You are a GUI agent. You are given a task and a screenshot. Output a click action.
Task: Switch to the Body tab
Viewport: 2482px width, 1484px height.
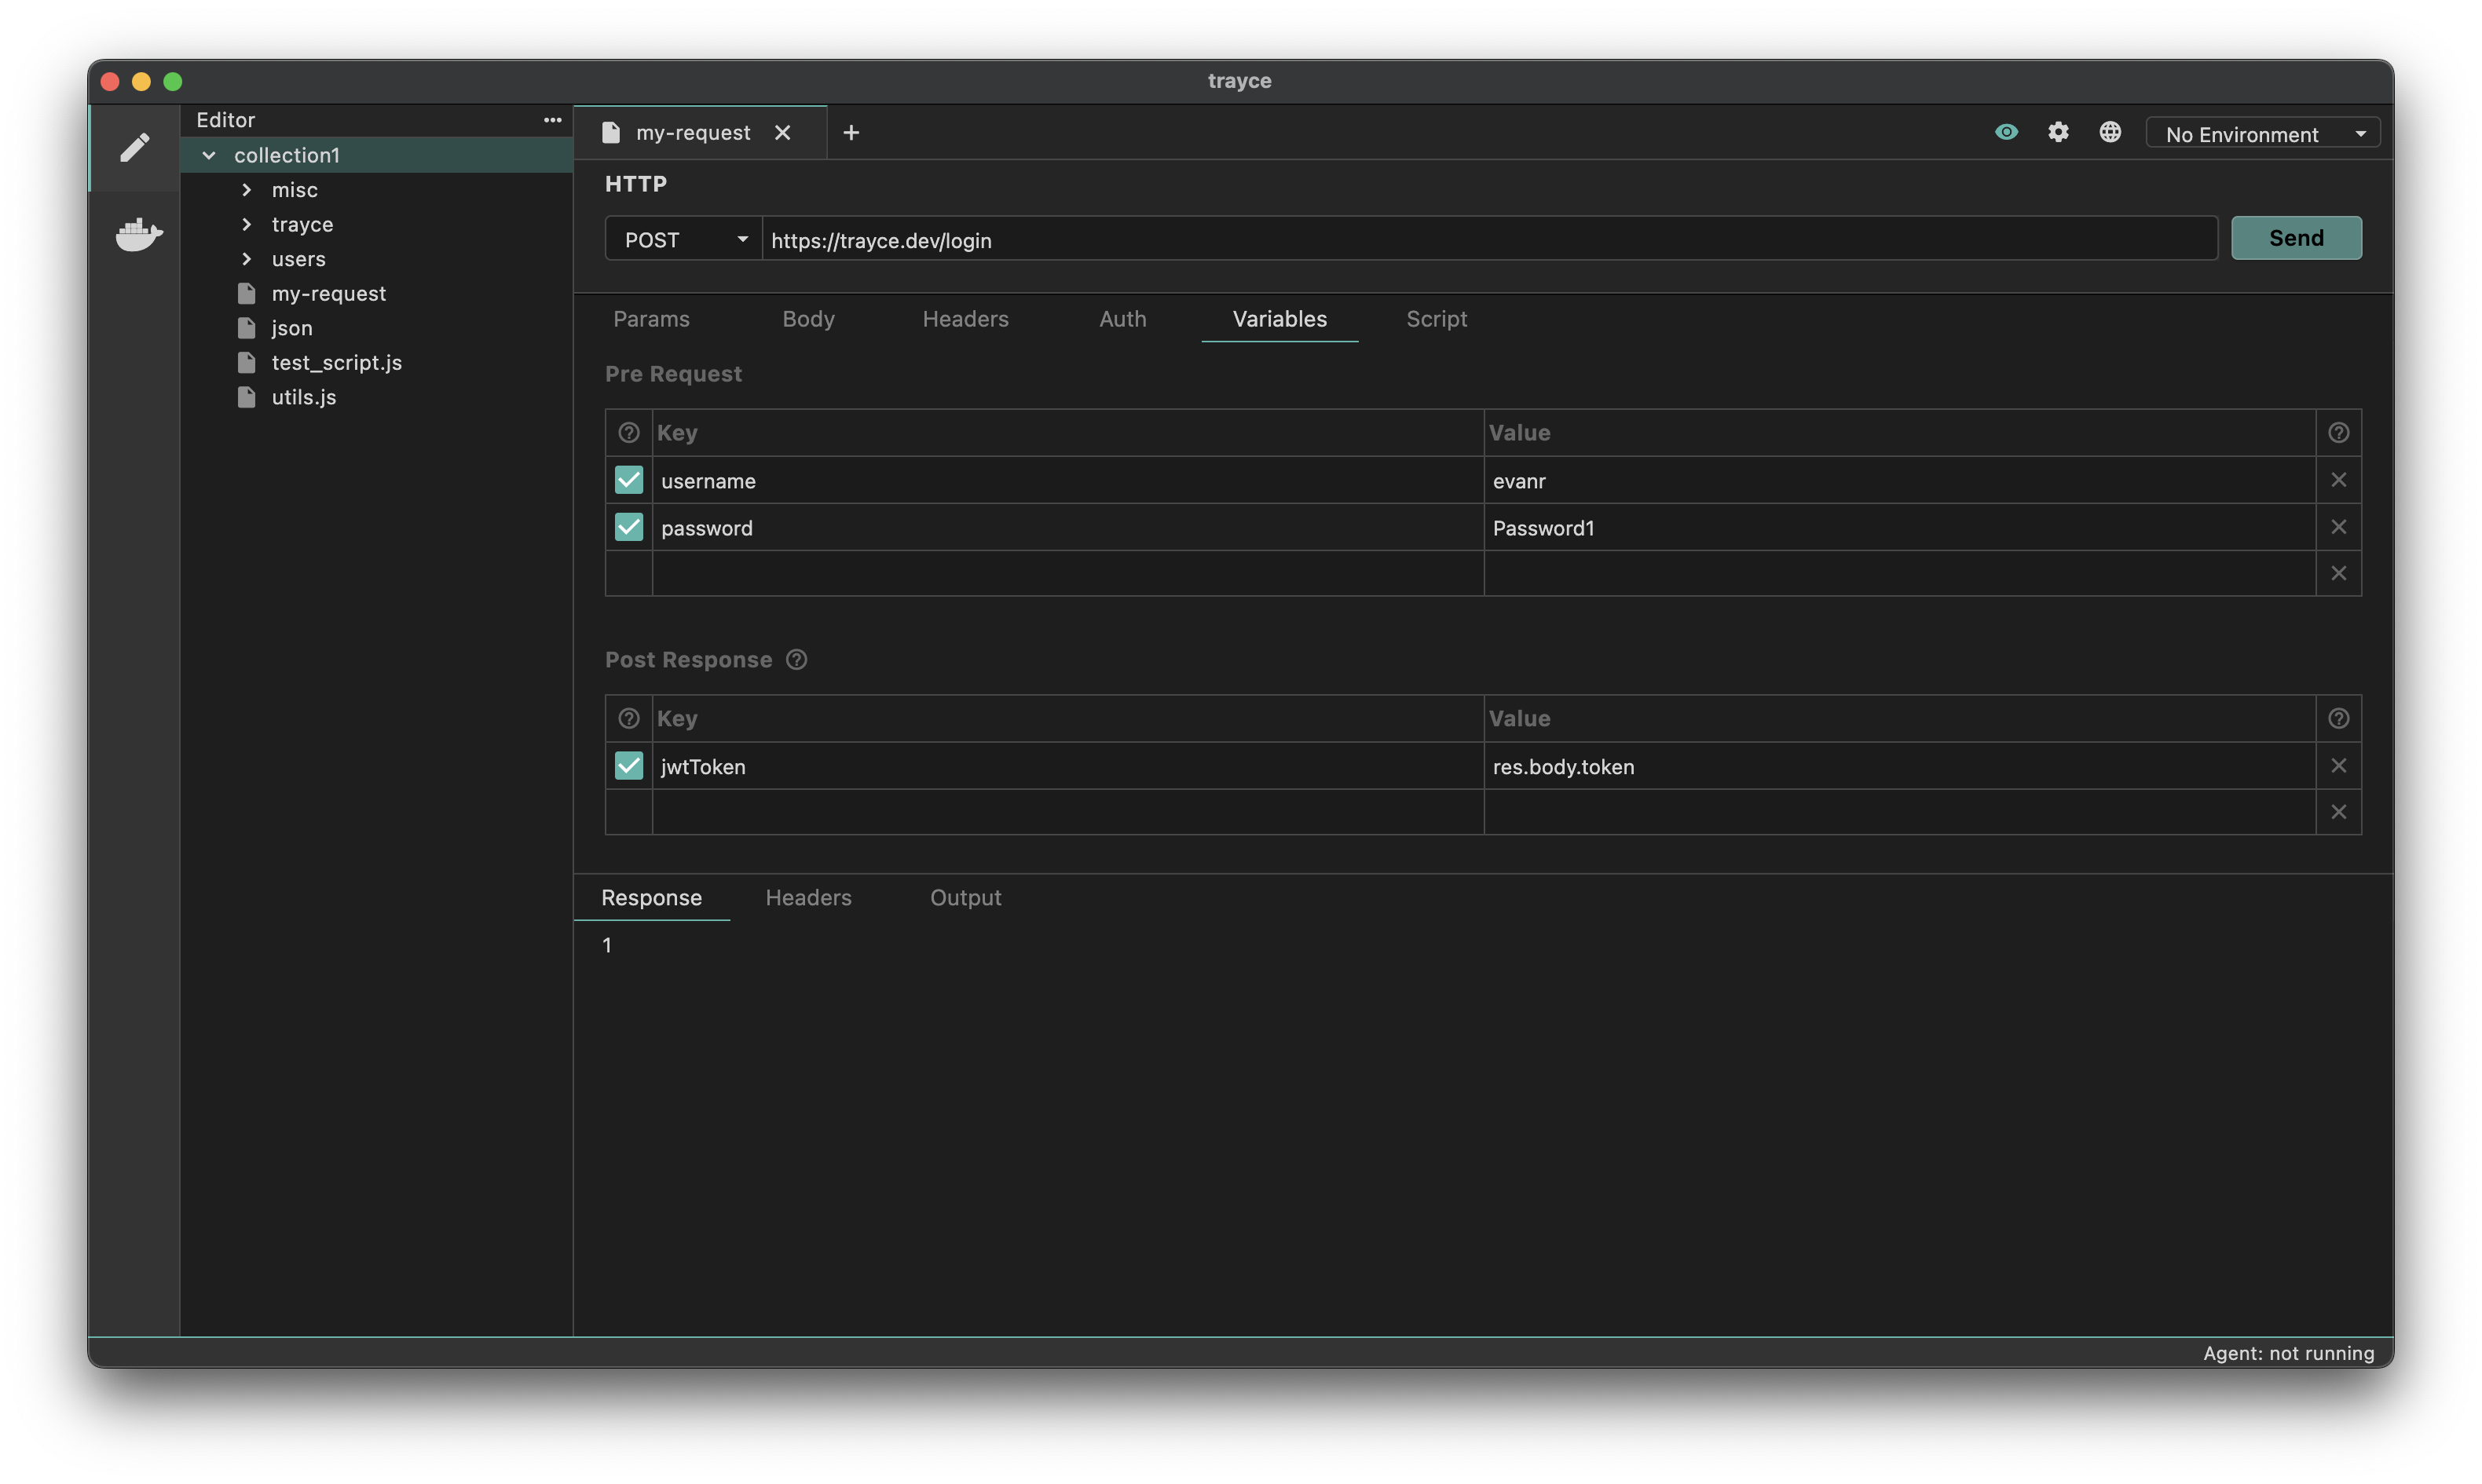[808, 319]
